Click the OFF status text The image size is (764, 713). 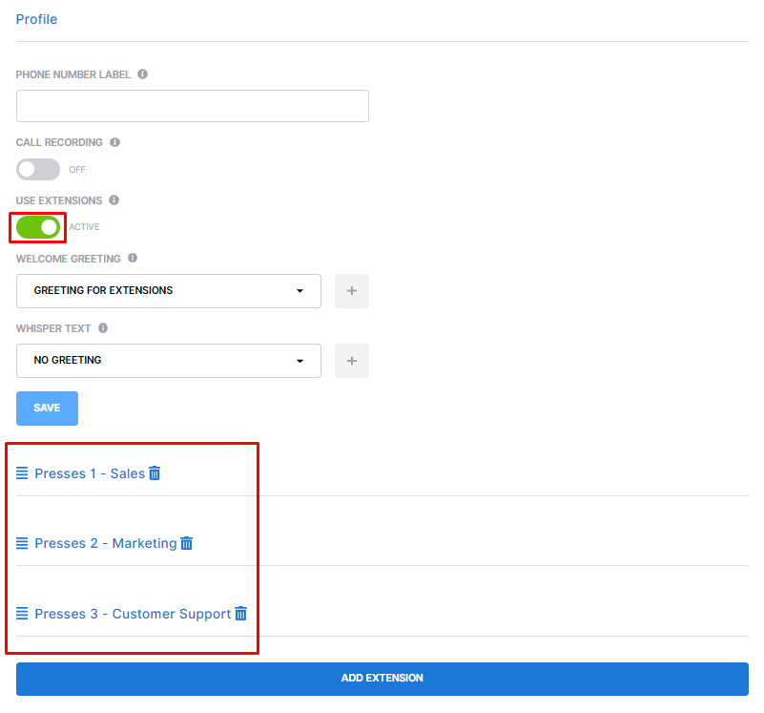pyautogui.click(x=77, y=169)
